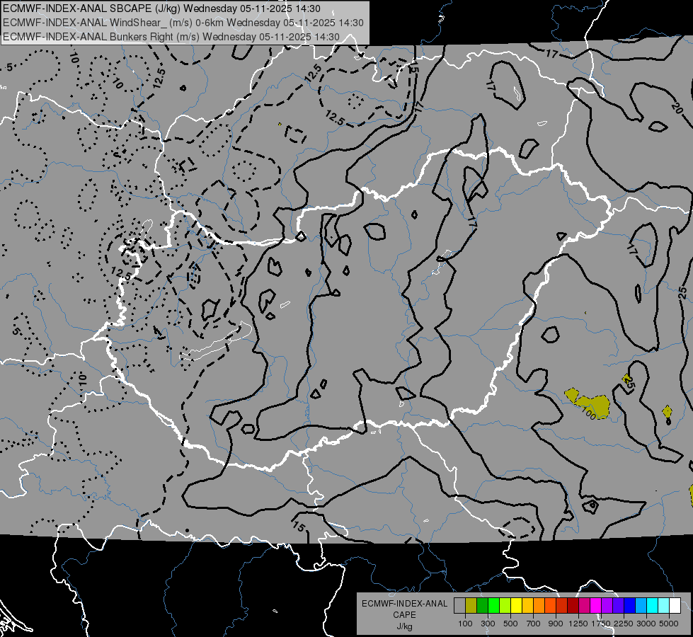The image size is (693, 637).
Task: Click the amber legend swatch
Action: pos(528,605)
